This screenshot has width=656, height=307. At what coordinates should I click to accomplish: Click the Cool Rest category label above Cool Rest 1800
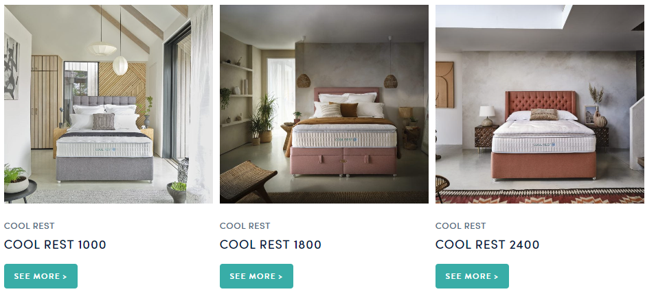coord(245,225)
